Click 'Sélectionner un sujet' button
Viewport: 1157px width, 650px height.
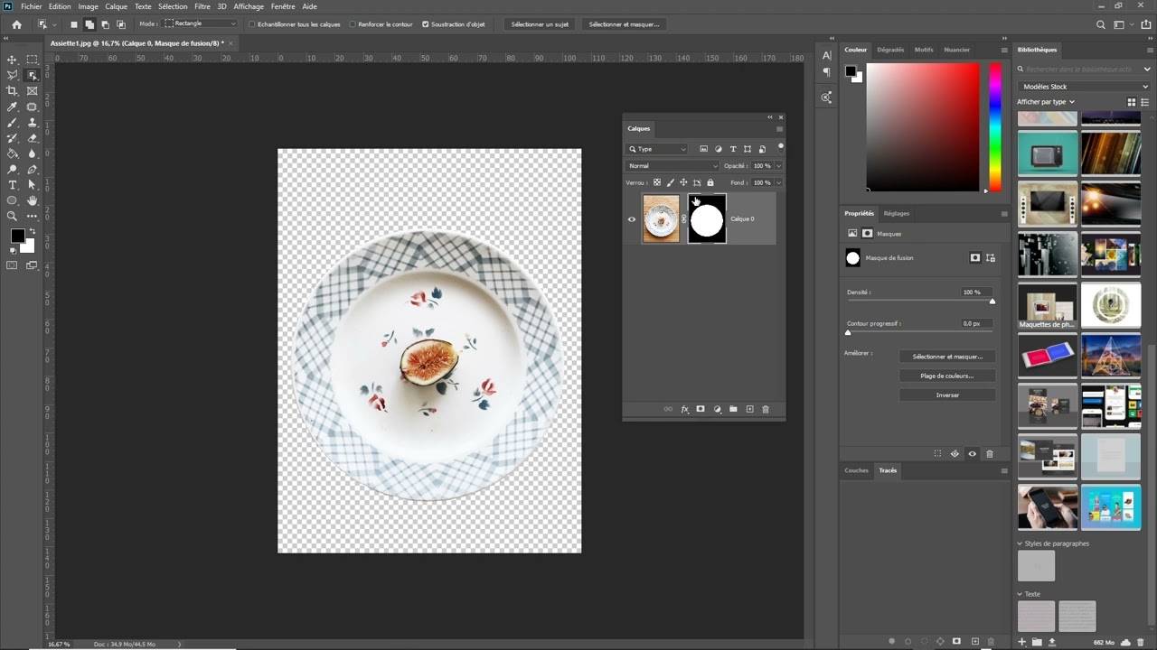pos(540,24)
